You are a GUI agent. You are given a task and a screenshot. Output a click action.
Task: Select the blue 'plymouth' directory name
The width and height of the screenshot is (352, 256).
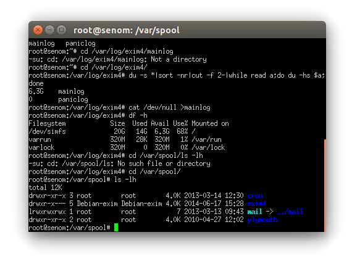(x=262, y=220)
